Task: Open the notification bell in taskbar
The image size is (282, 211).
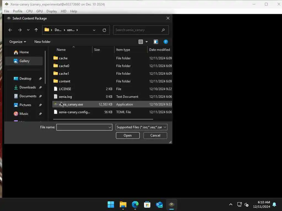Action: click(x=275, y=204)
